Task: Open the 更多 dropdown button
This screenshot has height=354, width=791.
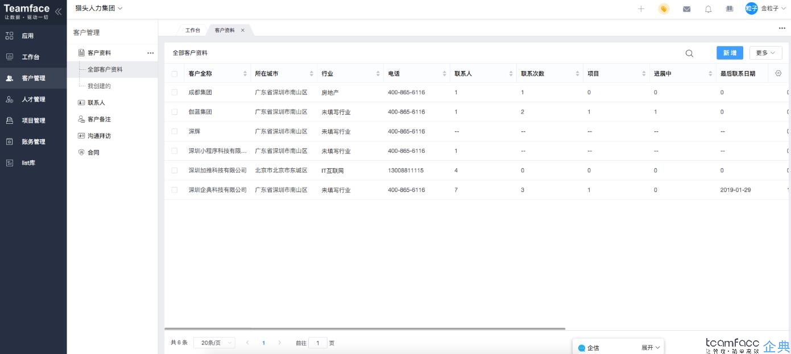Action: click(x=765, y=53)
